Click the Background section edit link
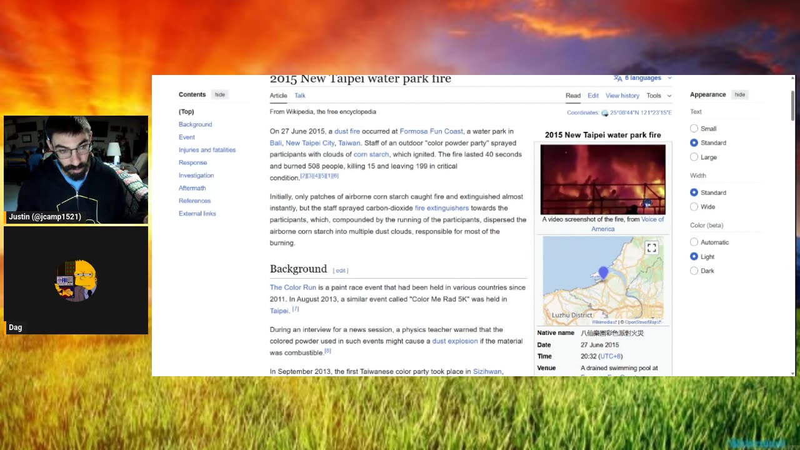This screenshot has width=800, height=450. pyautogui.click(x=341, y=271)
